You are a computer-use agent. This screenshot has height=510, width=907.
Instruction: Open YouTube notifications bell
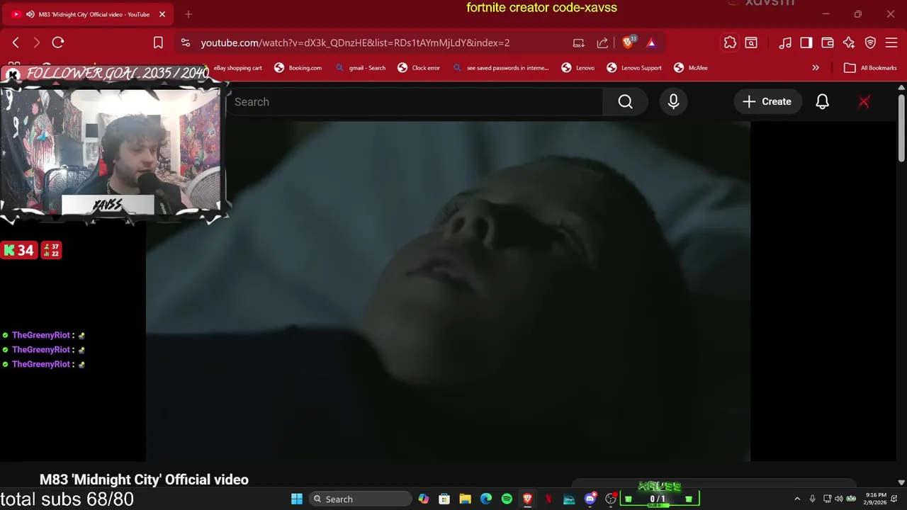[823, 102]
